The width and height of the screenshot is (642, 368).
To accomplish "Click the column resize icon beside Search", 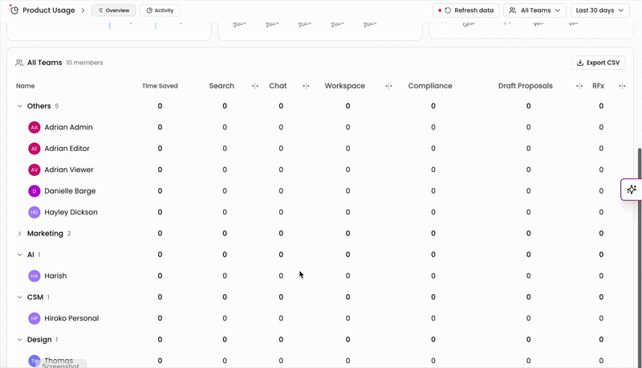I will pyautogui.click(x=255, y=86).
